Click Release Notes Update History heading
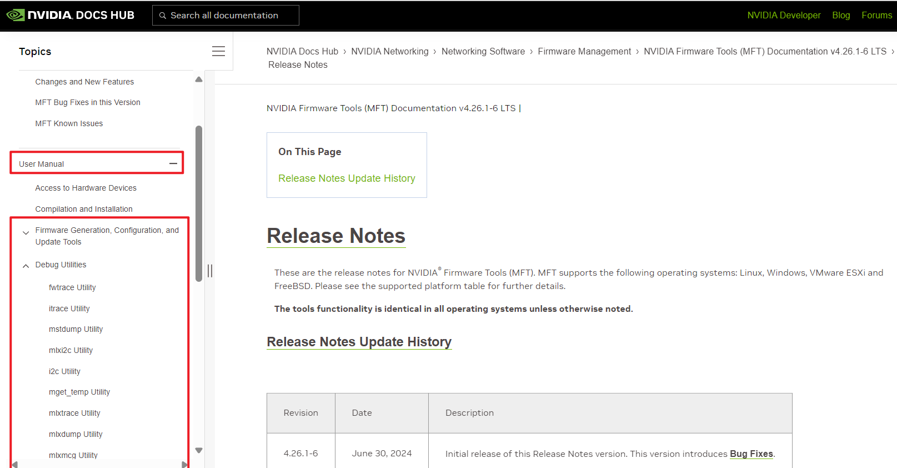Screen dimensions: 897x468 pyautogui.click(x=359, y=342)
